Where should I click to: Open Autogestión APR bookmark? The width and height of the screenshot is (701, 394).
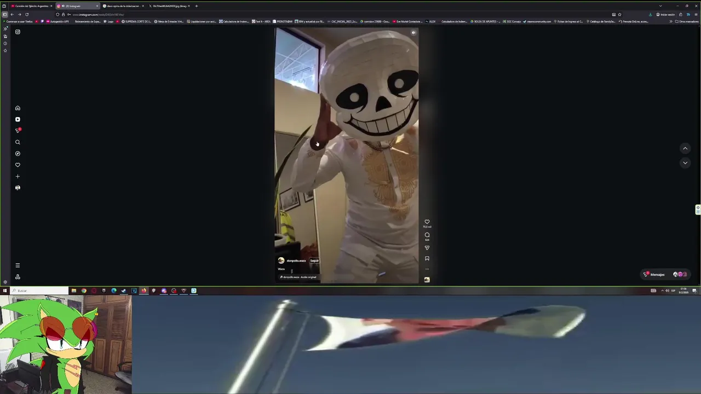tap(58, 21)
